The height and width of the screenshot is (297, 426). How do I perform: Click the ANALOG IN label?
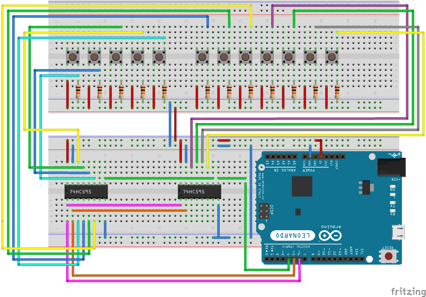(x=285, y=170)
